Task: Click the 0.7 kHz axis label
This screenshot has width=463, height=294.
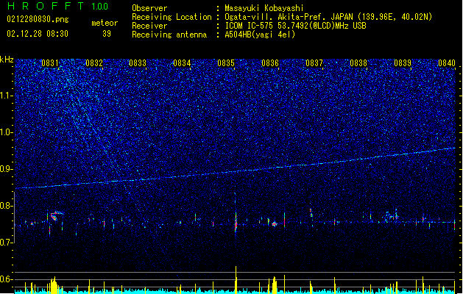Action: point(7,243)
